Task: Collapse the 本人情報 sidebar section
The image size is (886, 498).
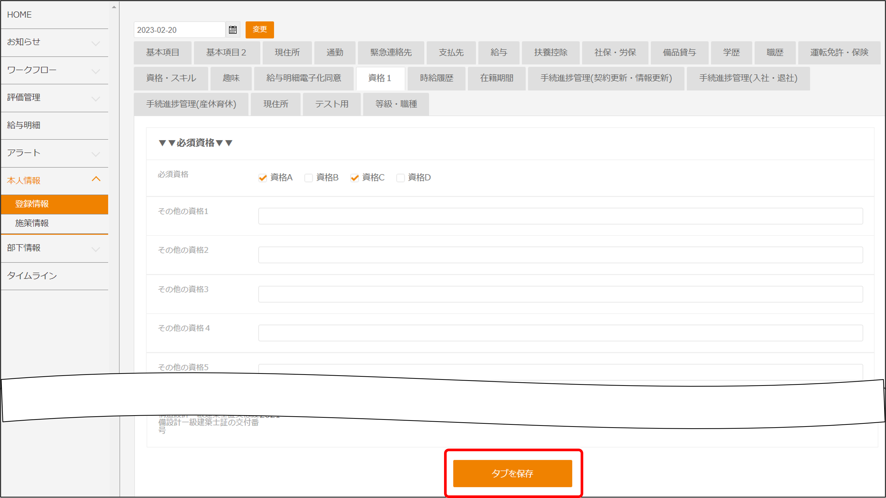Action: point(96,179)
